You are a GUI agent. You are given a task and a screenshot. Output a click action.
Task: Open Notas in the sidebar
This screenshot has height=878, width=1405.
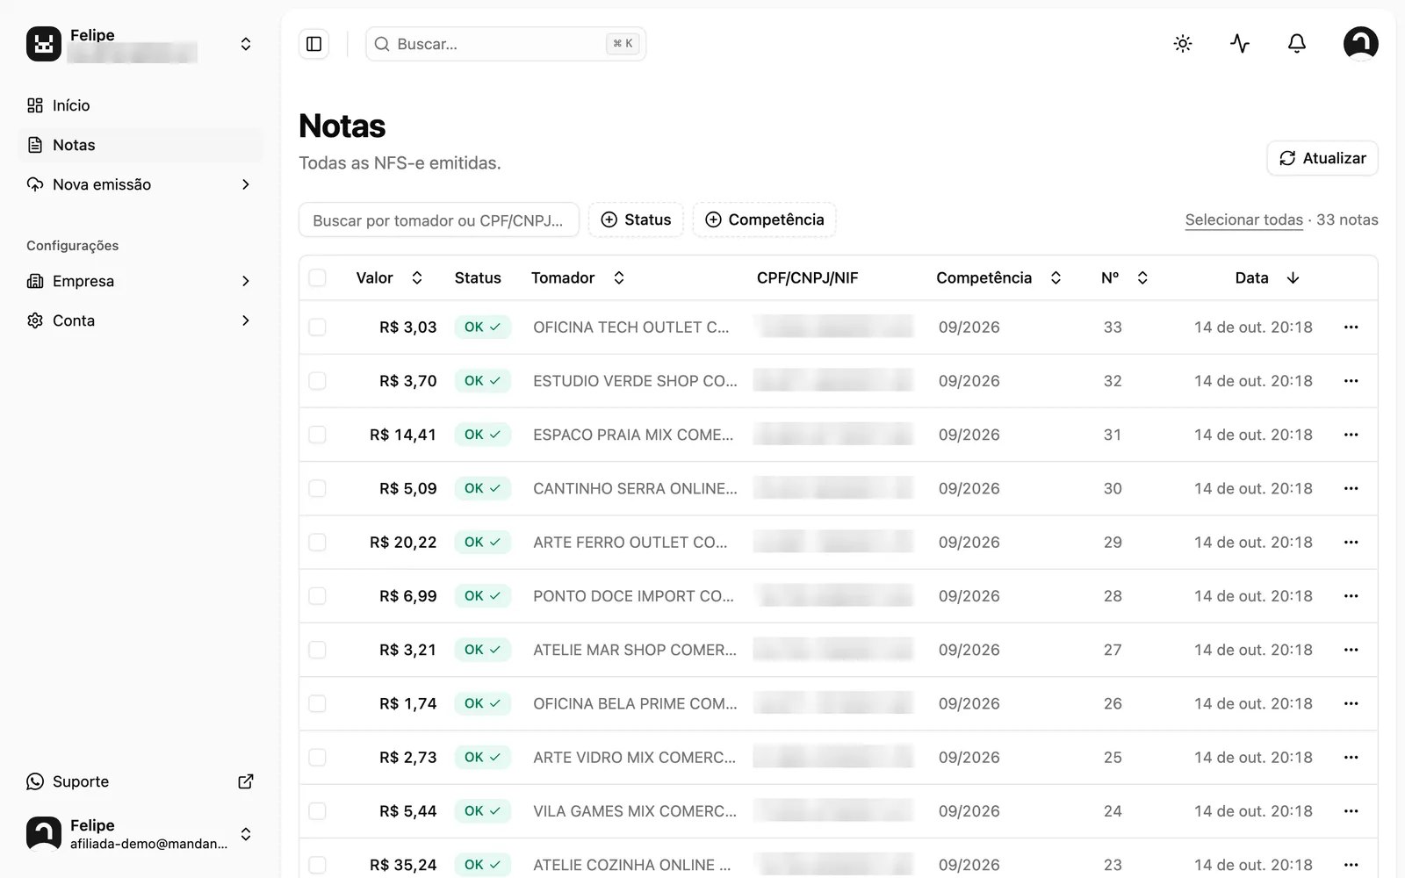pos(140,145)
